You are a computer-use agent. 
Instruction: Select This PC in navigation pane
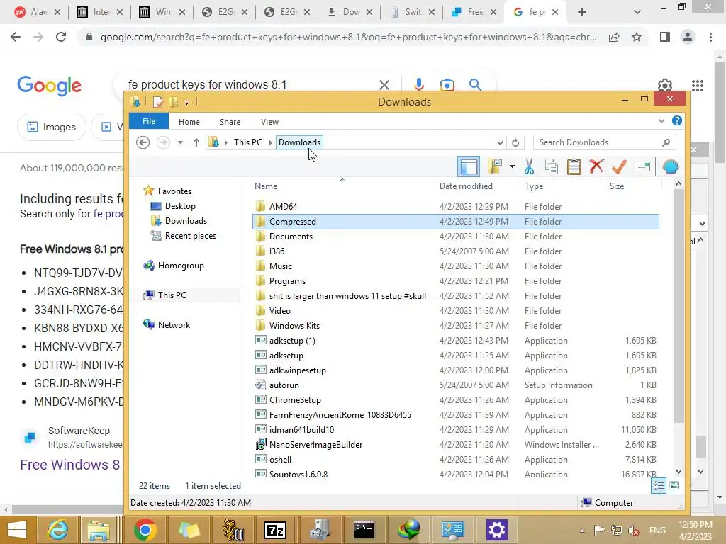coord(172,295)
